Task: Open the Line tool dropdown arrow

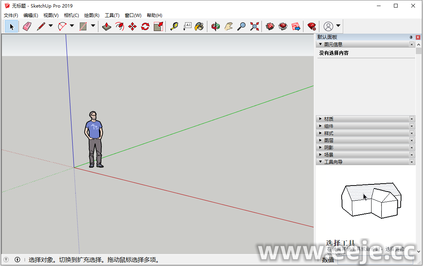Action: pyautogui.click(x=51, y=26)
